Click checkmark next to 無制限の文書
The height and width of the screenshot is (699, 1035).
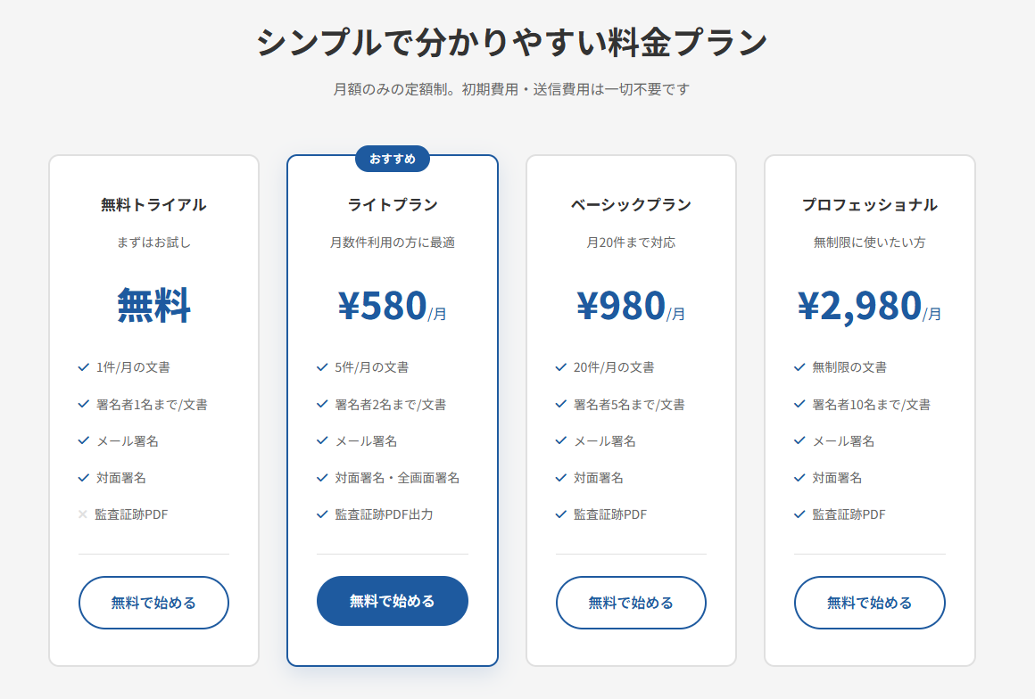799,367
